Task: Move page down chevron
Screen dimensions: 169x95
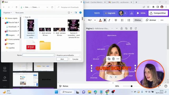Action: pos(117,28)
